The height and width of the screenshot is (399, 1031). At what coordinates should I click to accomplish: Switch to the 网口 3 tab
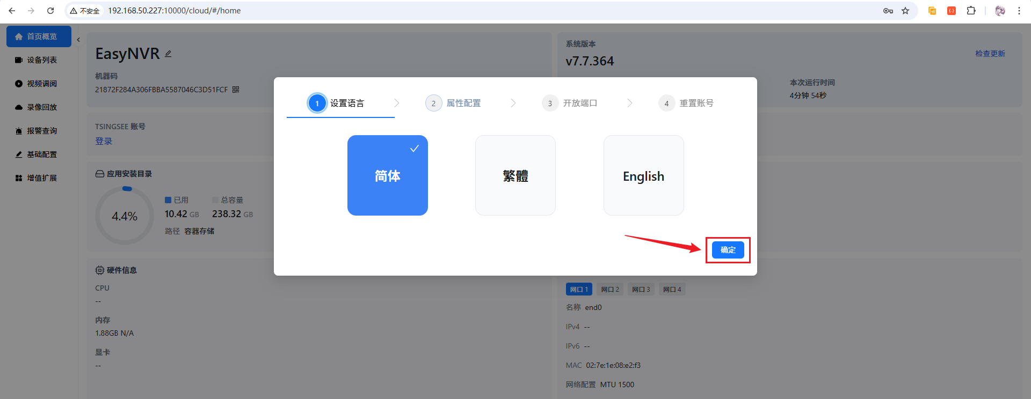click(641, 290)
